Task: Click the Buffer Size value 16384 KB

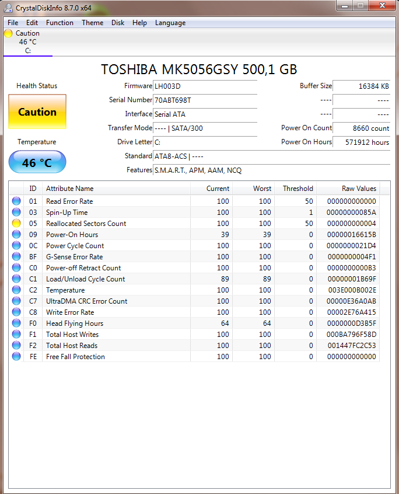Action: [x=362, y=86]
